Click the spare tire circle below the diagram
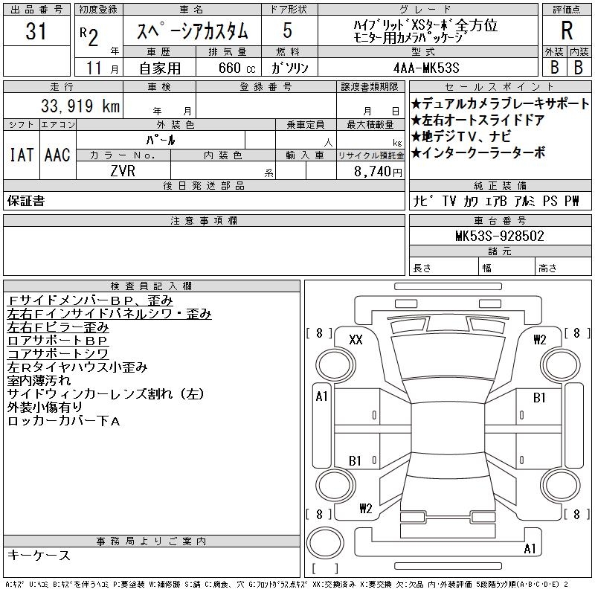595x595 pixels. [325, 543]
